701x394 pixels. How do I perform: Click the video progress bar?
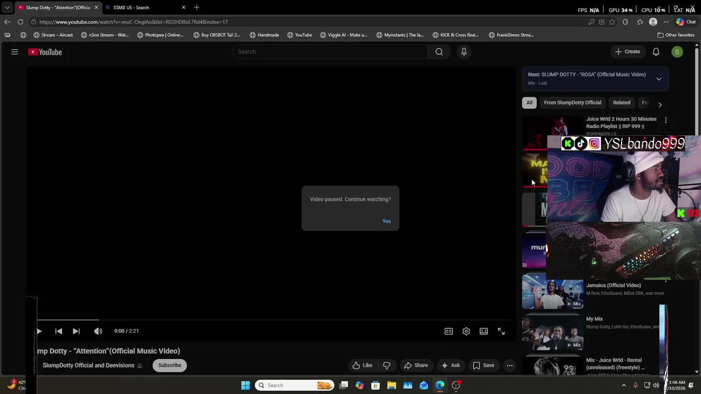[x=274, y=320]
